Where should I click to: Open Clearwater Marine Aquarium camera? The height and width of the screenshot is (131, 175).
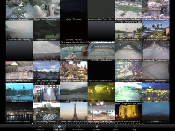pos(129,92)
